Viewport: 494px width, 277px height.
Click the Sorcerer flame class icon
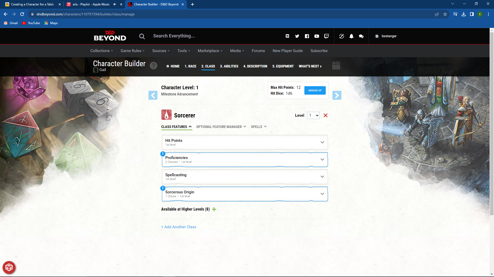click(x=166, y=115)
